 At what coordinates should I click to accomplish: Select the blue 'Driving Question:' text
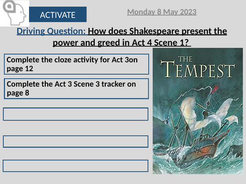51,31
